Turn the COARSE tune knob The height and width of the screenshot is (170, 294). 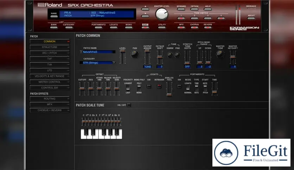pyautogui.click(x=170, y=55)
